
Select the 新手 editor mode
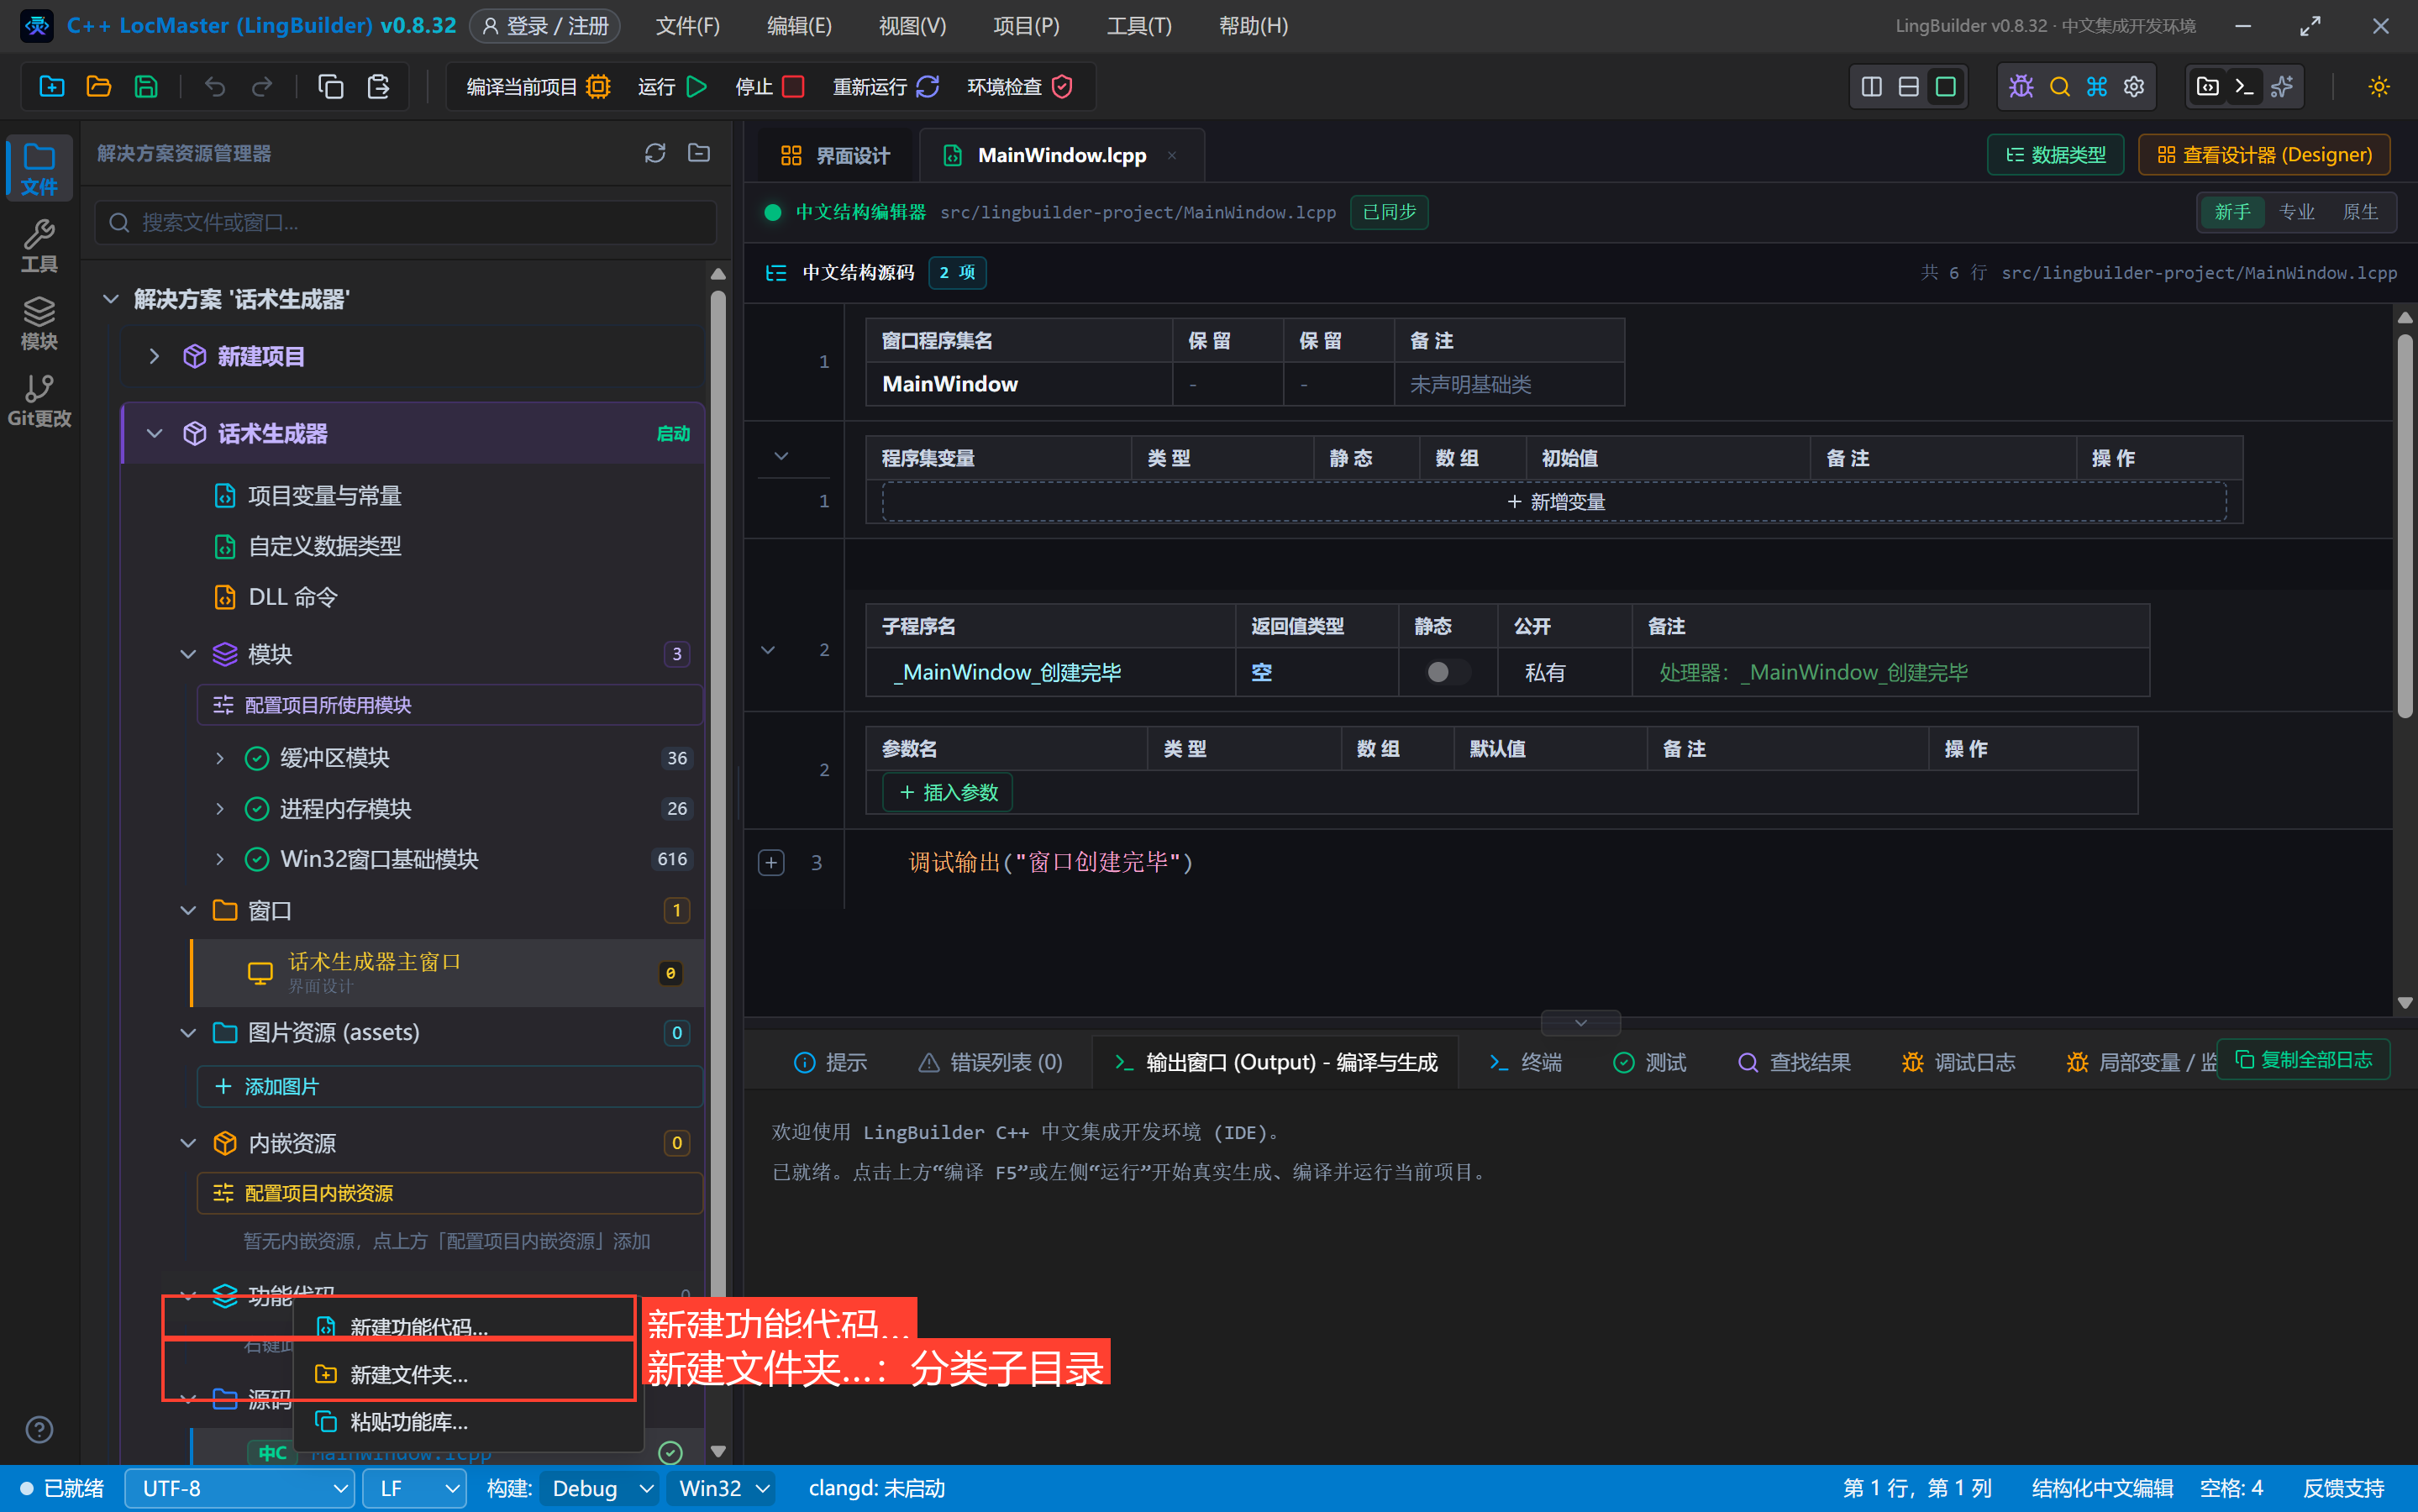point(2232,212)
